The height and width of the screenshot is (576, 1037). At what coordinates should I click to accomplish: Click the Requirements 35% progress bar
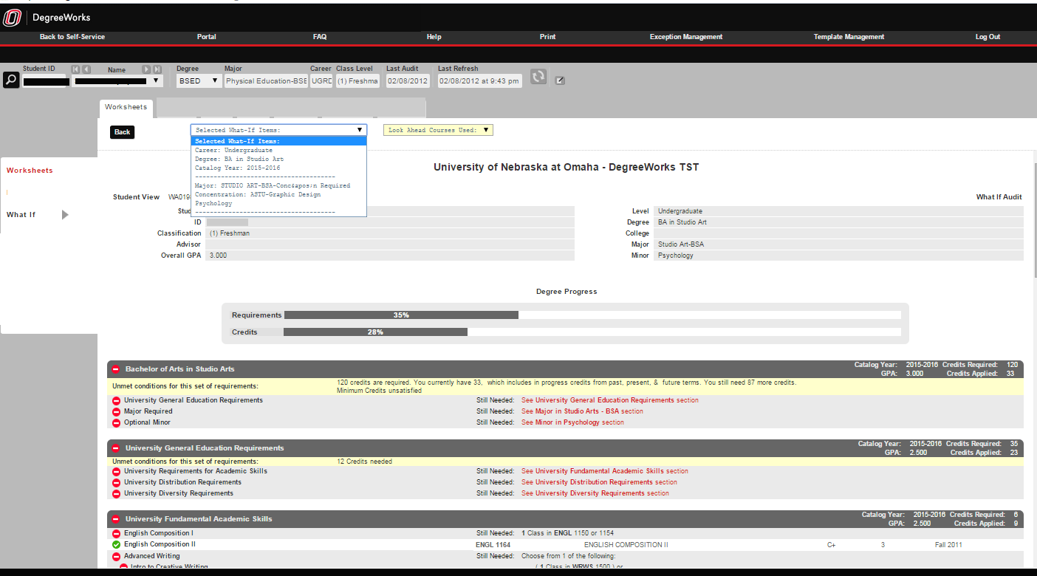click(x=401, y=315)
